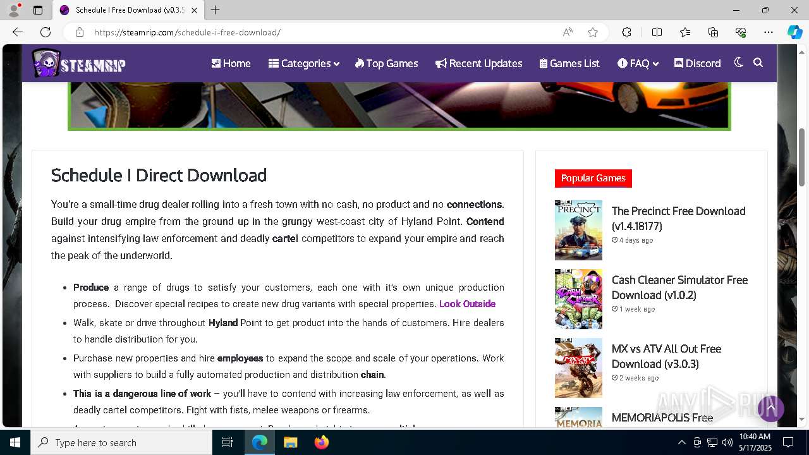Viewport: 809px width, 455px height.
Task: Toggle dark mode moon icon
Action: (739, 63)
